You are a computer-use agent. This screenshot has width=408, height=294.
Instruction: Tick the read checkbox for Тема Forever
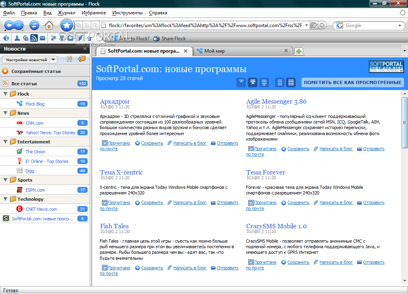(x=251, y=203)
